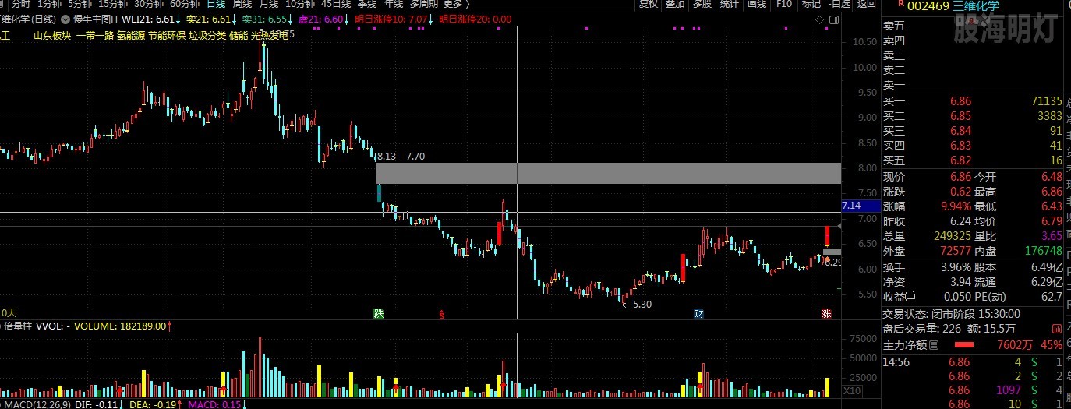
Task: Click the low price label 5.30 on the chart
Action: tap(642, 304)
